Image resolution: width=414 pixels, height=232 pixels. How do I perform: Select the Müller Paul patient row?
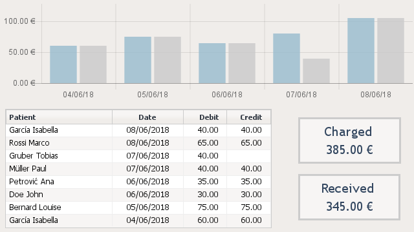pyautogui.click(x=138, y=169)
